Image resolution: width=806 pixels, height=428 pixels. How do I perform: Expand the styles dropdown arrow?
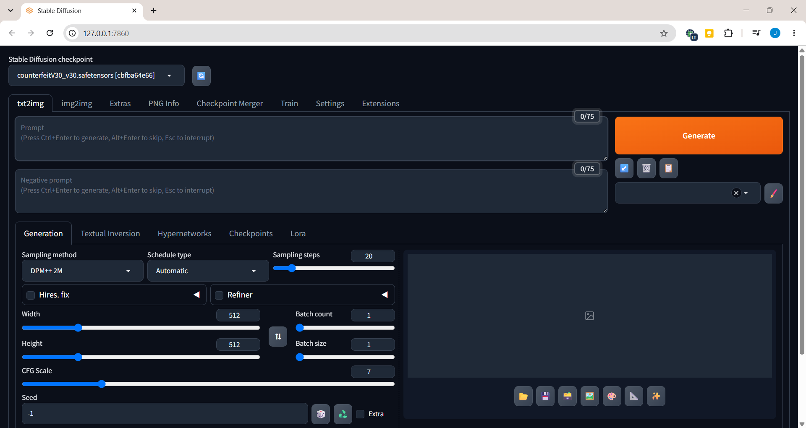[x=746, y=193]
